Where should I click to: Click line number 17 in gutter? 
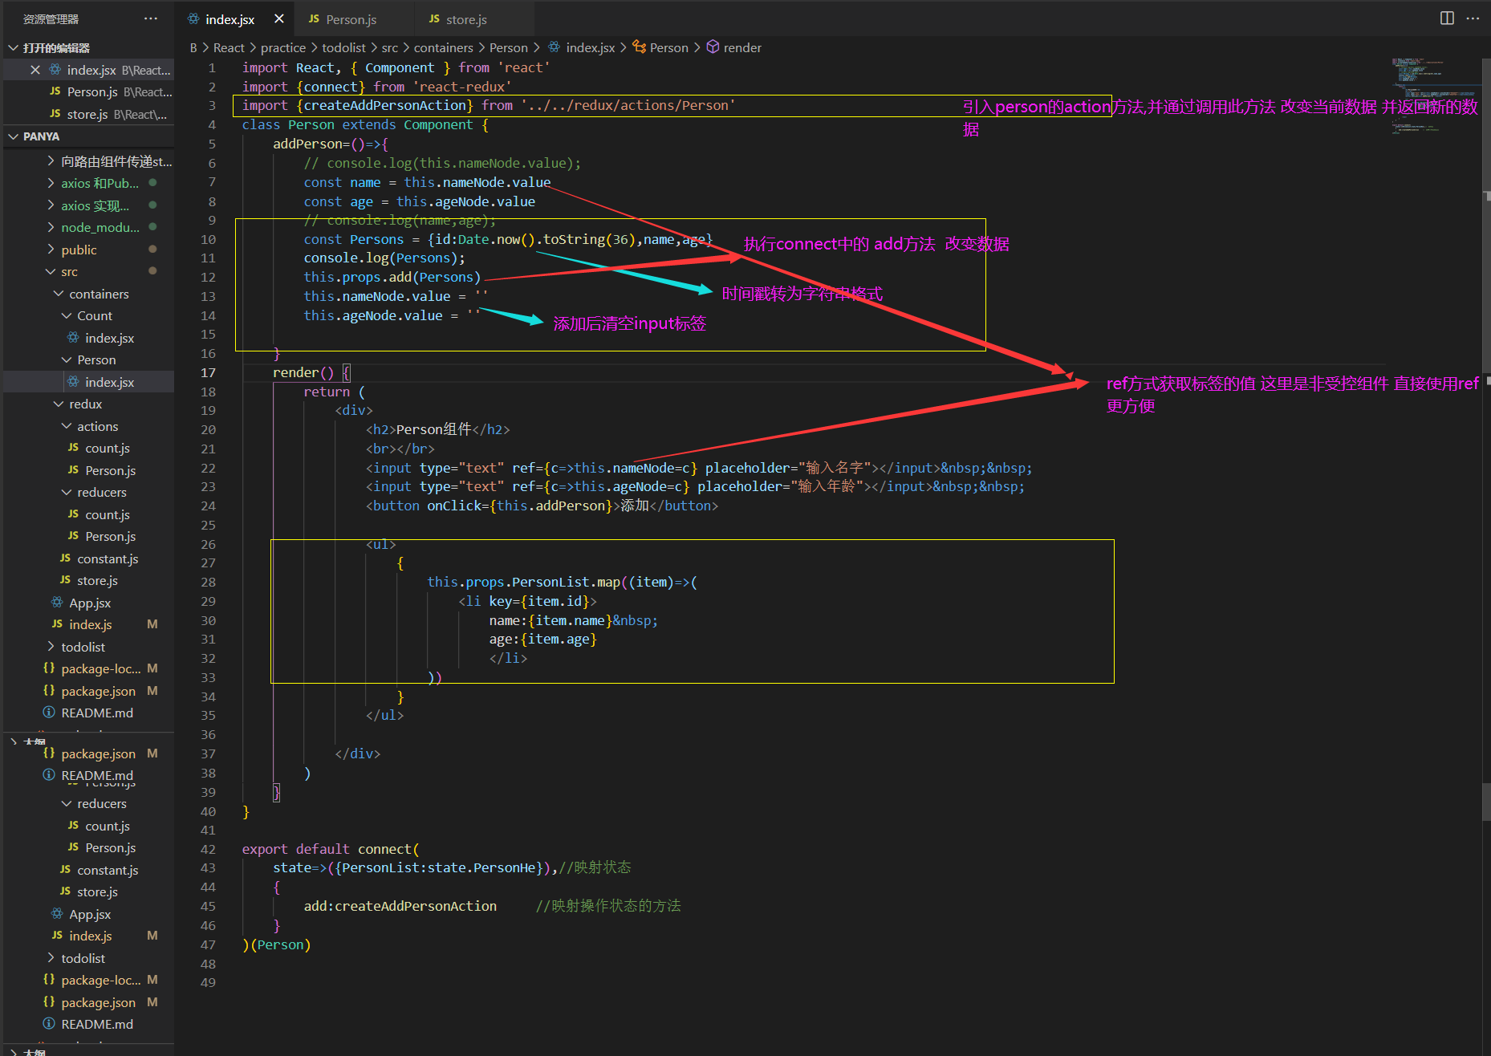pyautogui.click(x=208, y=372)
